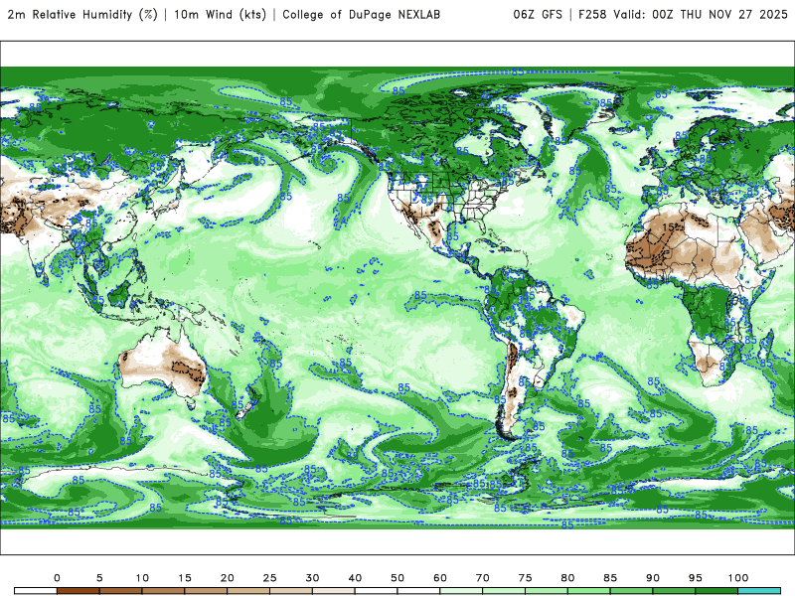Click the 'F258 Valid: 00Z THU NOV 27 2025' text
This screenshot has width=795, height=596.
coord(683,14)
